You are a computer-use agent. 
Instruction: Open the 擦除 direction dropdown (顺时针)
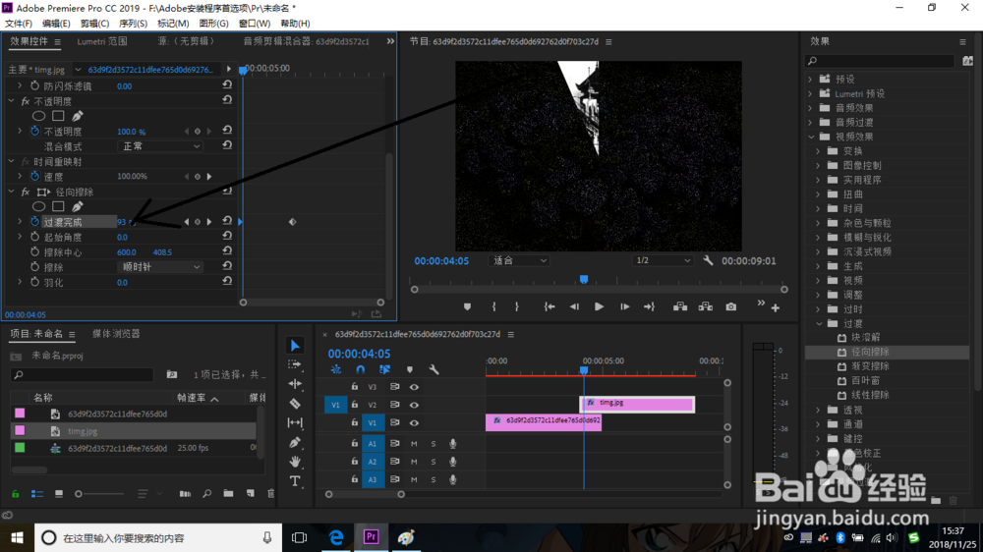(160, 267)
